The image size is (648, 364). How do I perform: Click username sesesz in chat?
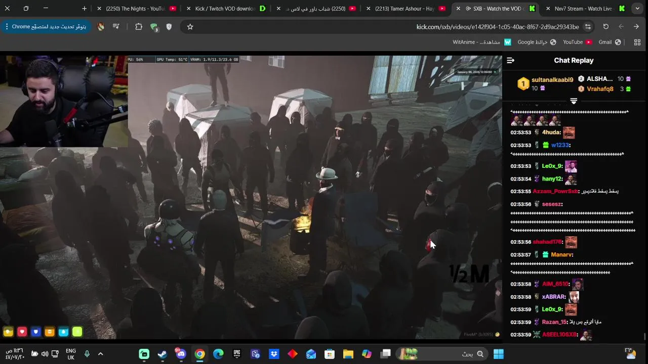[x=552, y=204]
